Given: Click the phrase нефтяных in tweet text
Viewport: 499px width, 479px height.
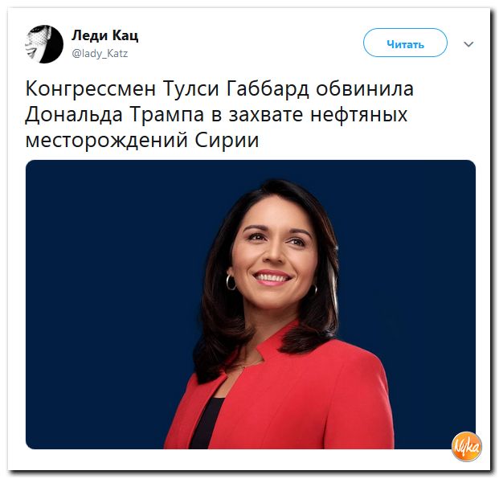Looking at the screenshot, I should pos(358,115).
